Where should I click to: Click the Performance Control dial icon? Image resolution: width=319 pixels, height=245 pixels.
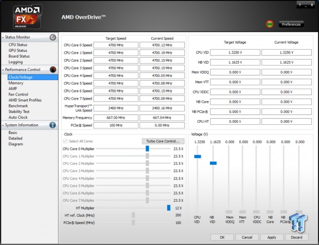pyautogui.click(x=52, y=69)
